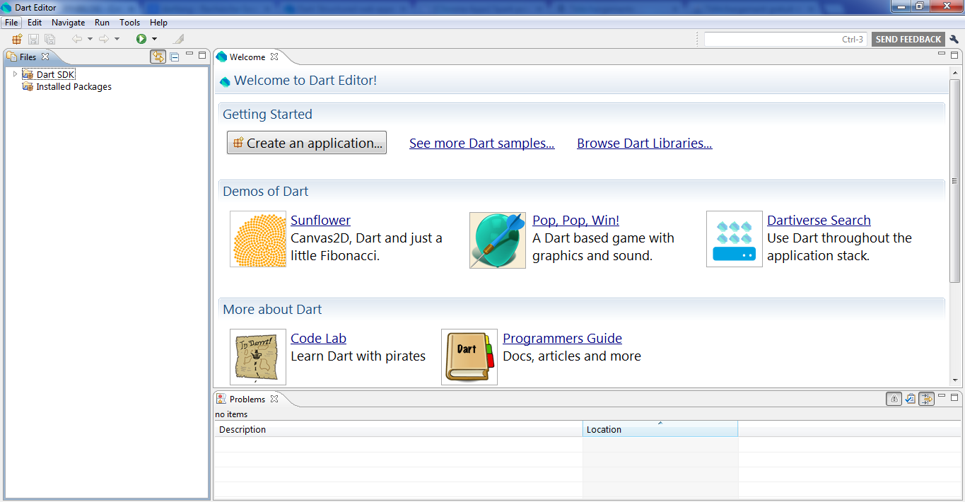Screen dimensions: 965x502
Task: Open the Tools menu
Action: click(x=130, y=23)
